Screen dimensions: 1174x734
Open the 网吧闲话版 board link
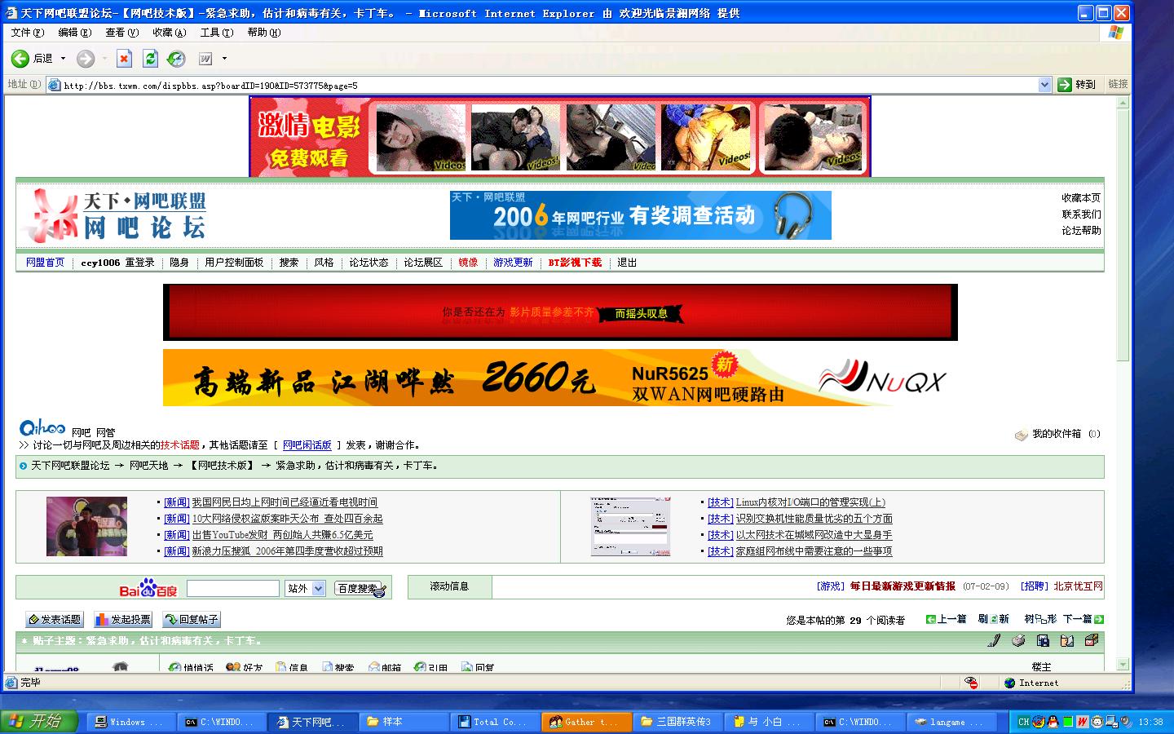tap(307, 445)
